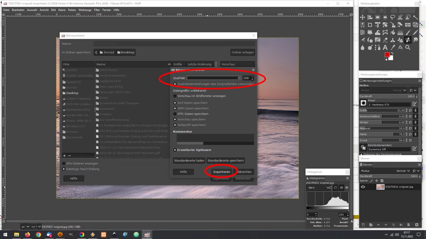
Task: Choose the Pencil tool
Action: click(x=416, y=32)
